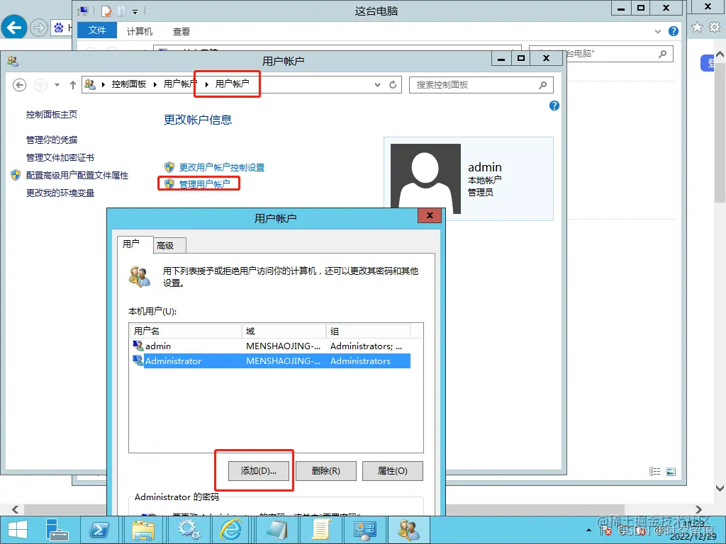The height and width of the screenshot is (544, 726).
Task: Click the horizontal scrollbar left arrow
Action: pyautogui.click(x=16, y=509)
